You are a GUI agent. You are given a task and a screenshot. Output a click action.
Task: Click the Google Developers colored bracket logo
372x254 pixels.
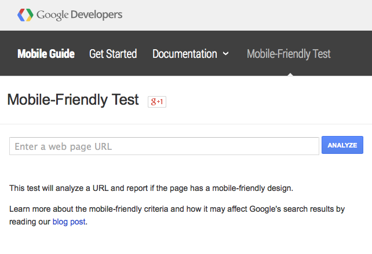click(x=25, y=14)
